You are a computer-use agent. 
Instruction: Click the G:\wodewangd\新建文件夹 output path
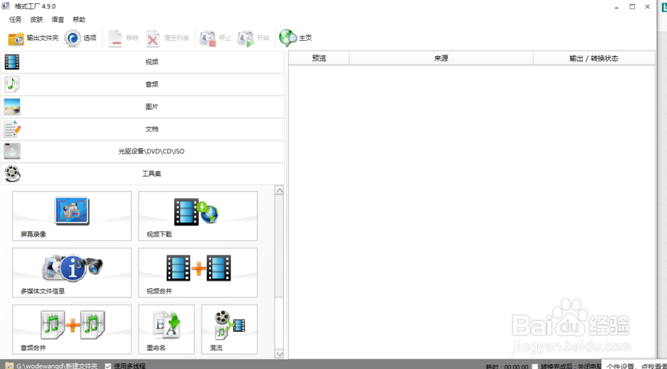pos(57,366)
